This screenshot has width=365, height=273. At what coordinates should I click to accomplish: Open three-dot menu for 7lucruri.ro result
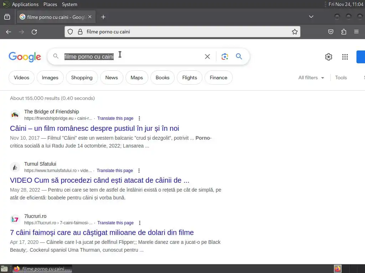click(x=140, y=223)
